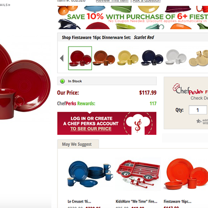208x208 pixels.
Task: Click the green In Stock indicator
Action: 62,81
